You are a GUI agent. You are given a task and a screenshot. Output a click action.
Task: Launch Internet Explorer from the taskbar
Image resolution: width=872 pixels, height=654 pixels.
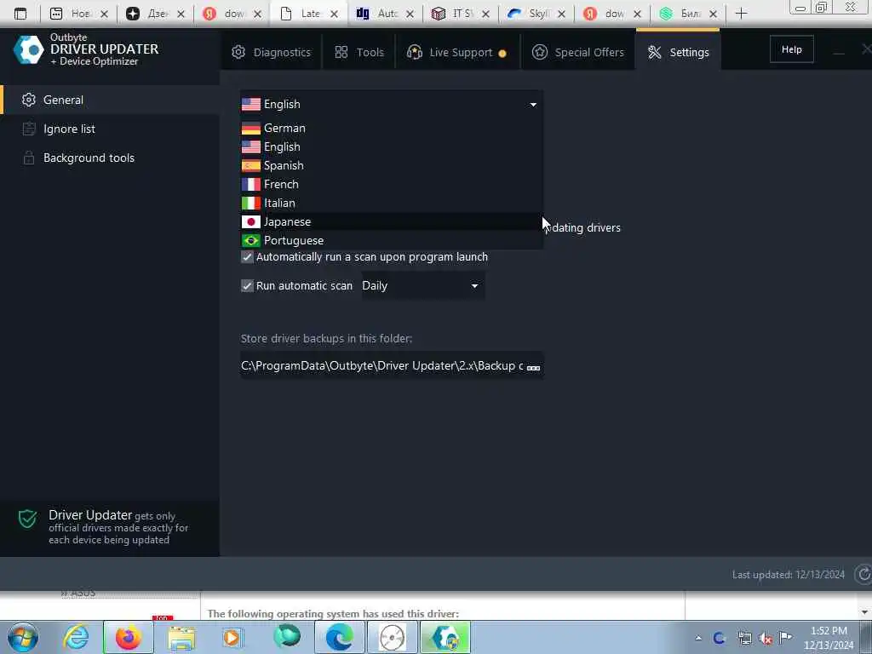pos(76,637)
